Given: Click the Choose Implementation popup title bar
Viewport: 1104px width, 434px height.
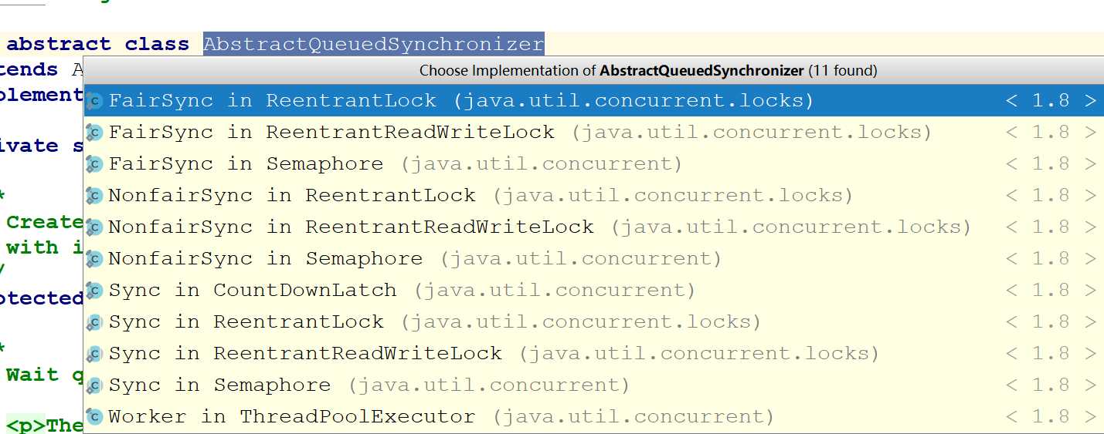Looking at the screenshot, I should (x=594, y=70).
